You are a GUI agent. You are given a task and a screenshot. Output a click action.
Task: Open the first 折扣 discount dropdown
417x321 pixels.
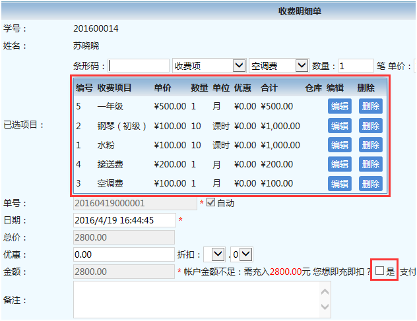tap(218, 254)
